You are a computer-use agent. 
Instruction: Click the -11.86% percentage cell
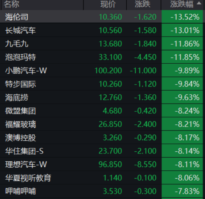[182, 44]
